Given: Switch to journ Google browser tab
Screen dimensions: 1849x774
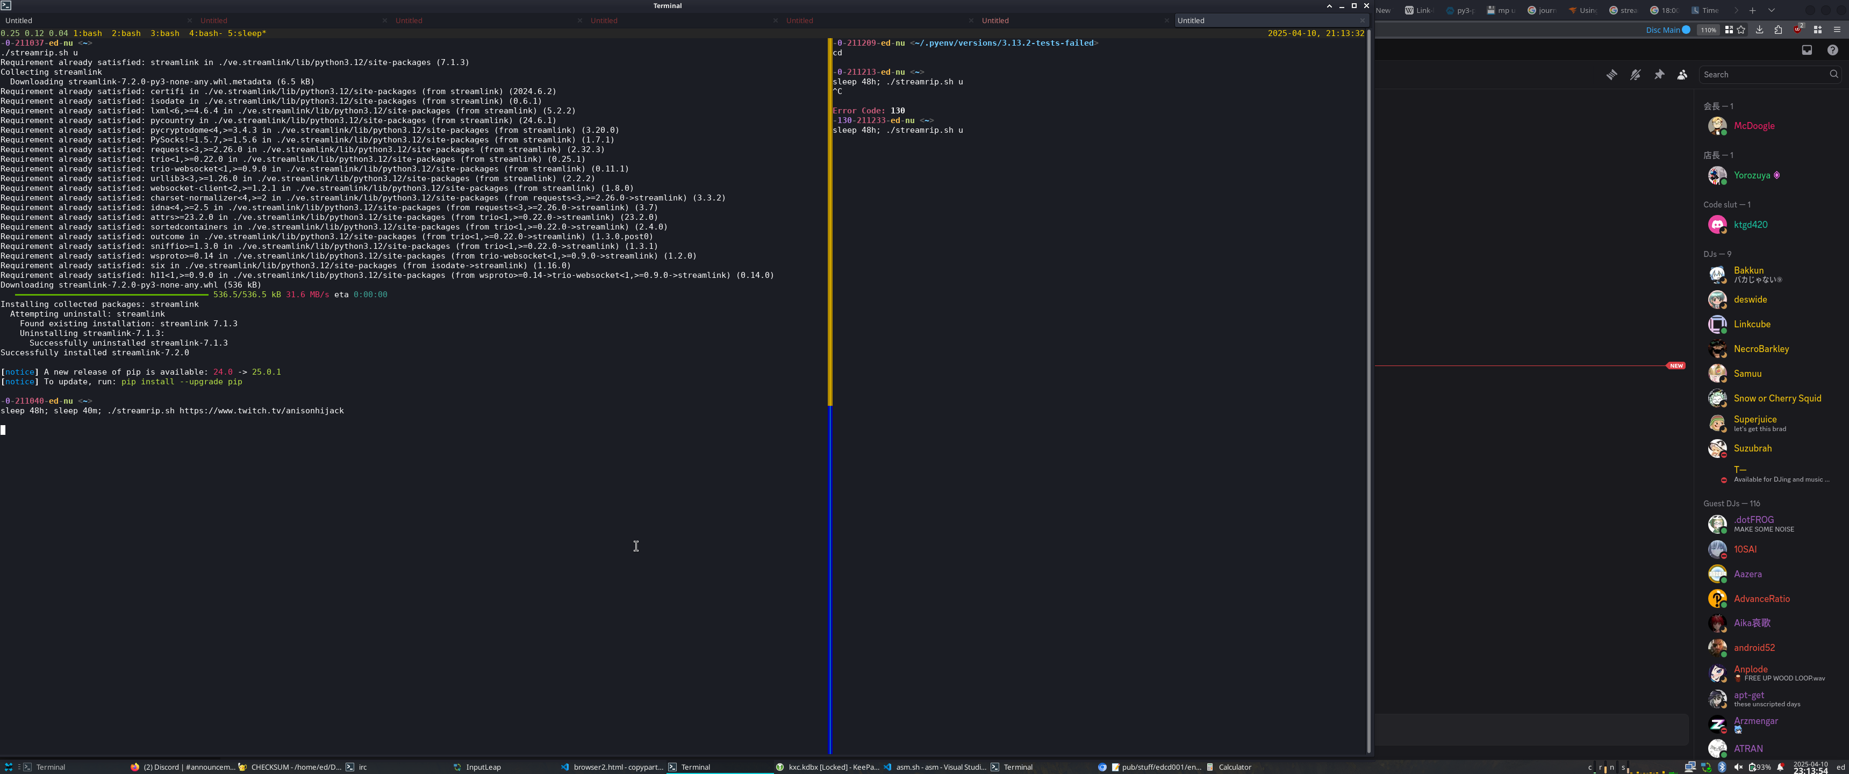Looking at the screenshot, I should click(1542, 10).
